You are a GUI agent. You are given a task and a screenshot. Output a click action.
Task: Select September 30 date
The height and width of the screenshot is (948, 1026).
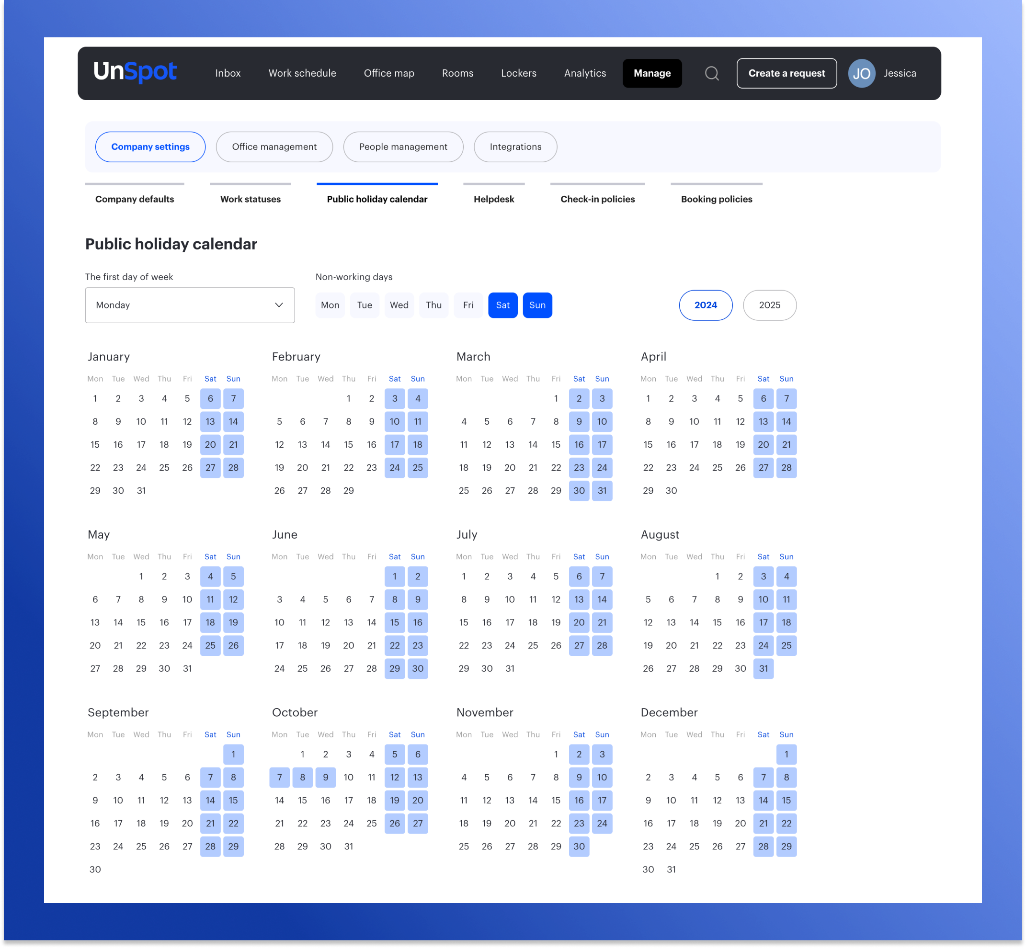tap(95, 870)
